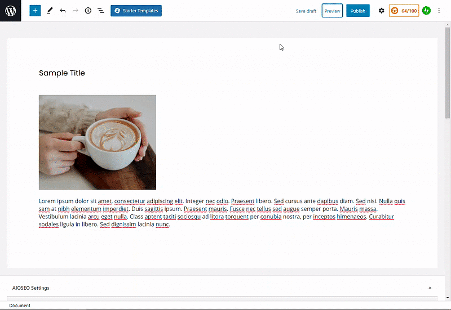Open the block inserter plus button
This screenshot has width=451, height=310.
(35, 11)
